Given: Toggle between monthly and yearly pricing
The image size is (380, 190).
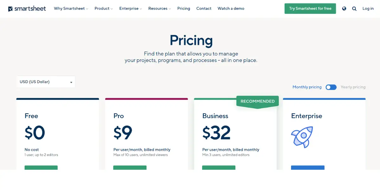Looking at the screenshot, I should click(x=331, y=87).
